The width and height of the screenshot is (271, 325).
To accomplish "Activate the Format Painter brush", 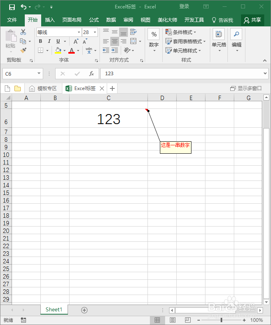I will click(23, 50).
